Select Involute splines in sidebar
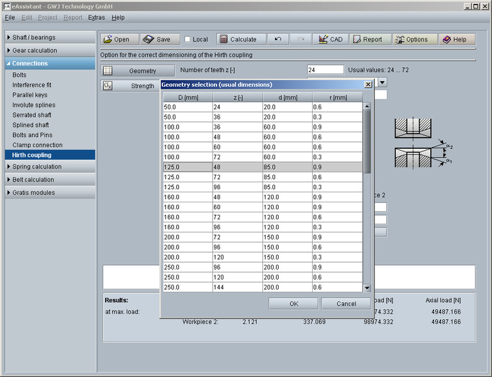 pos(34,105)
